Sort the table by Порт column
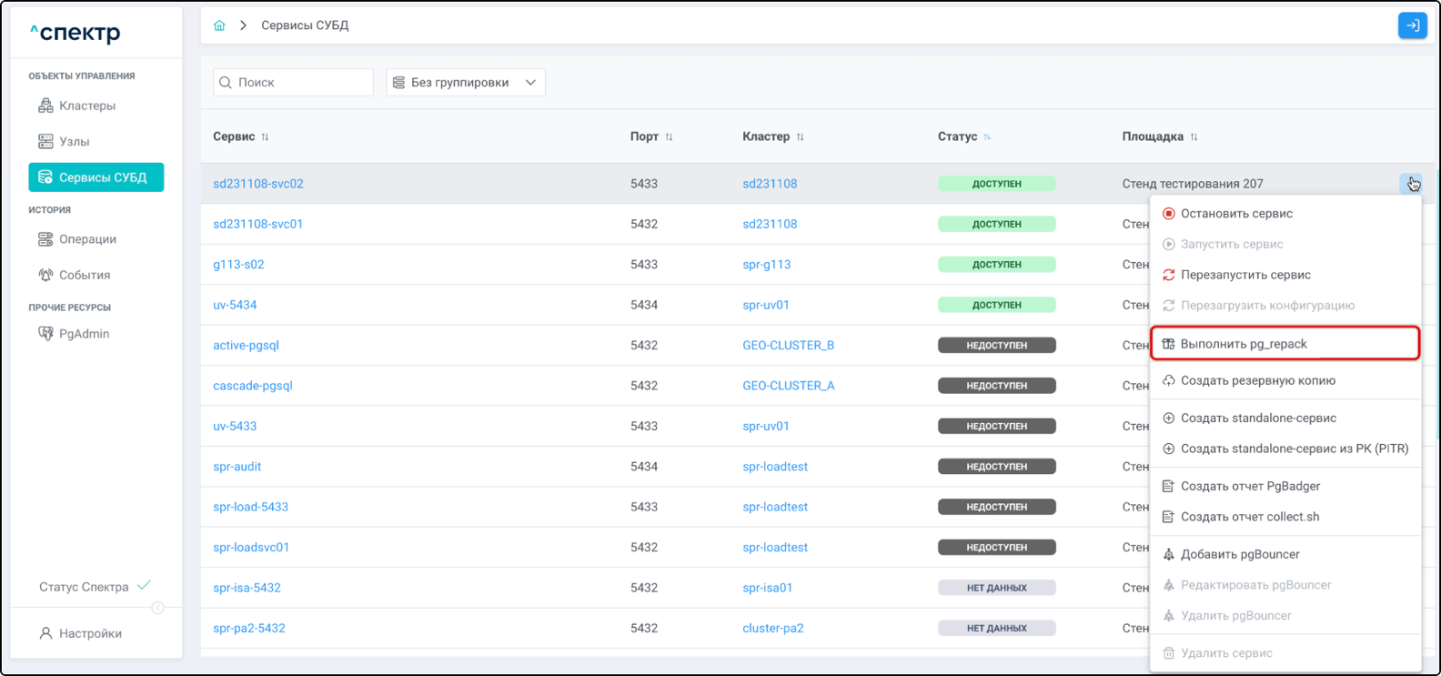Image resolution: width=1441 pixels, height=676 pixels. click(x=669, y=137)
